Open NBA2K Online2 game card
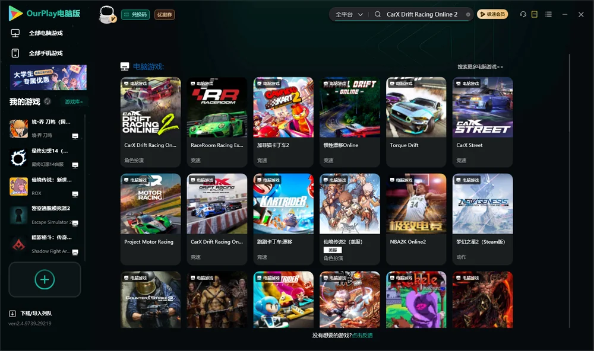The width and height of the screenshot is (594, 351). click(416, 219)
